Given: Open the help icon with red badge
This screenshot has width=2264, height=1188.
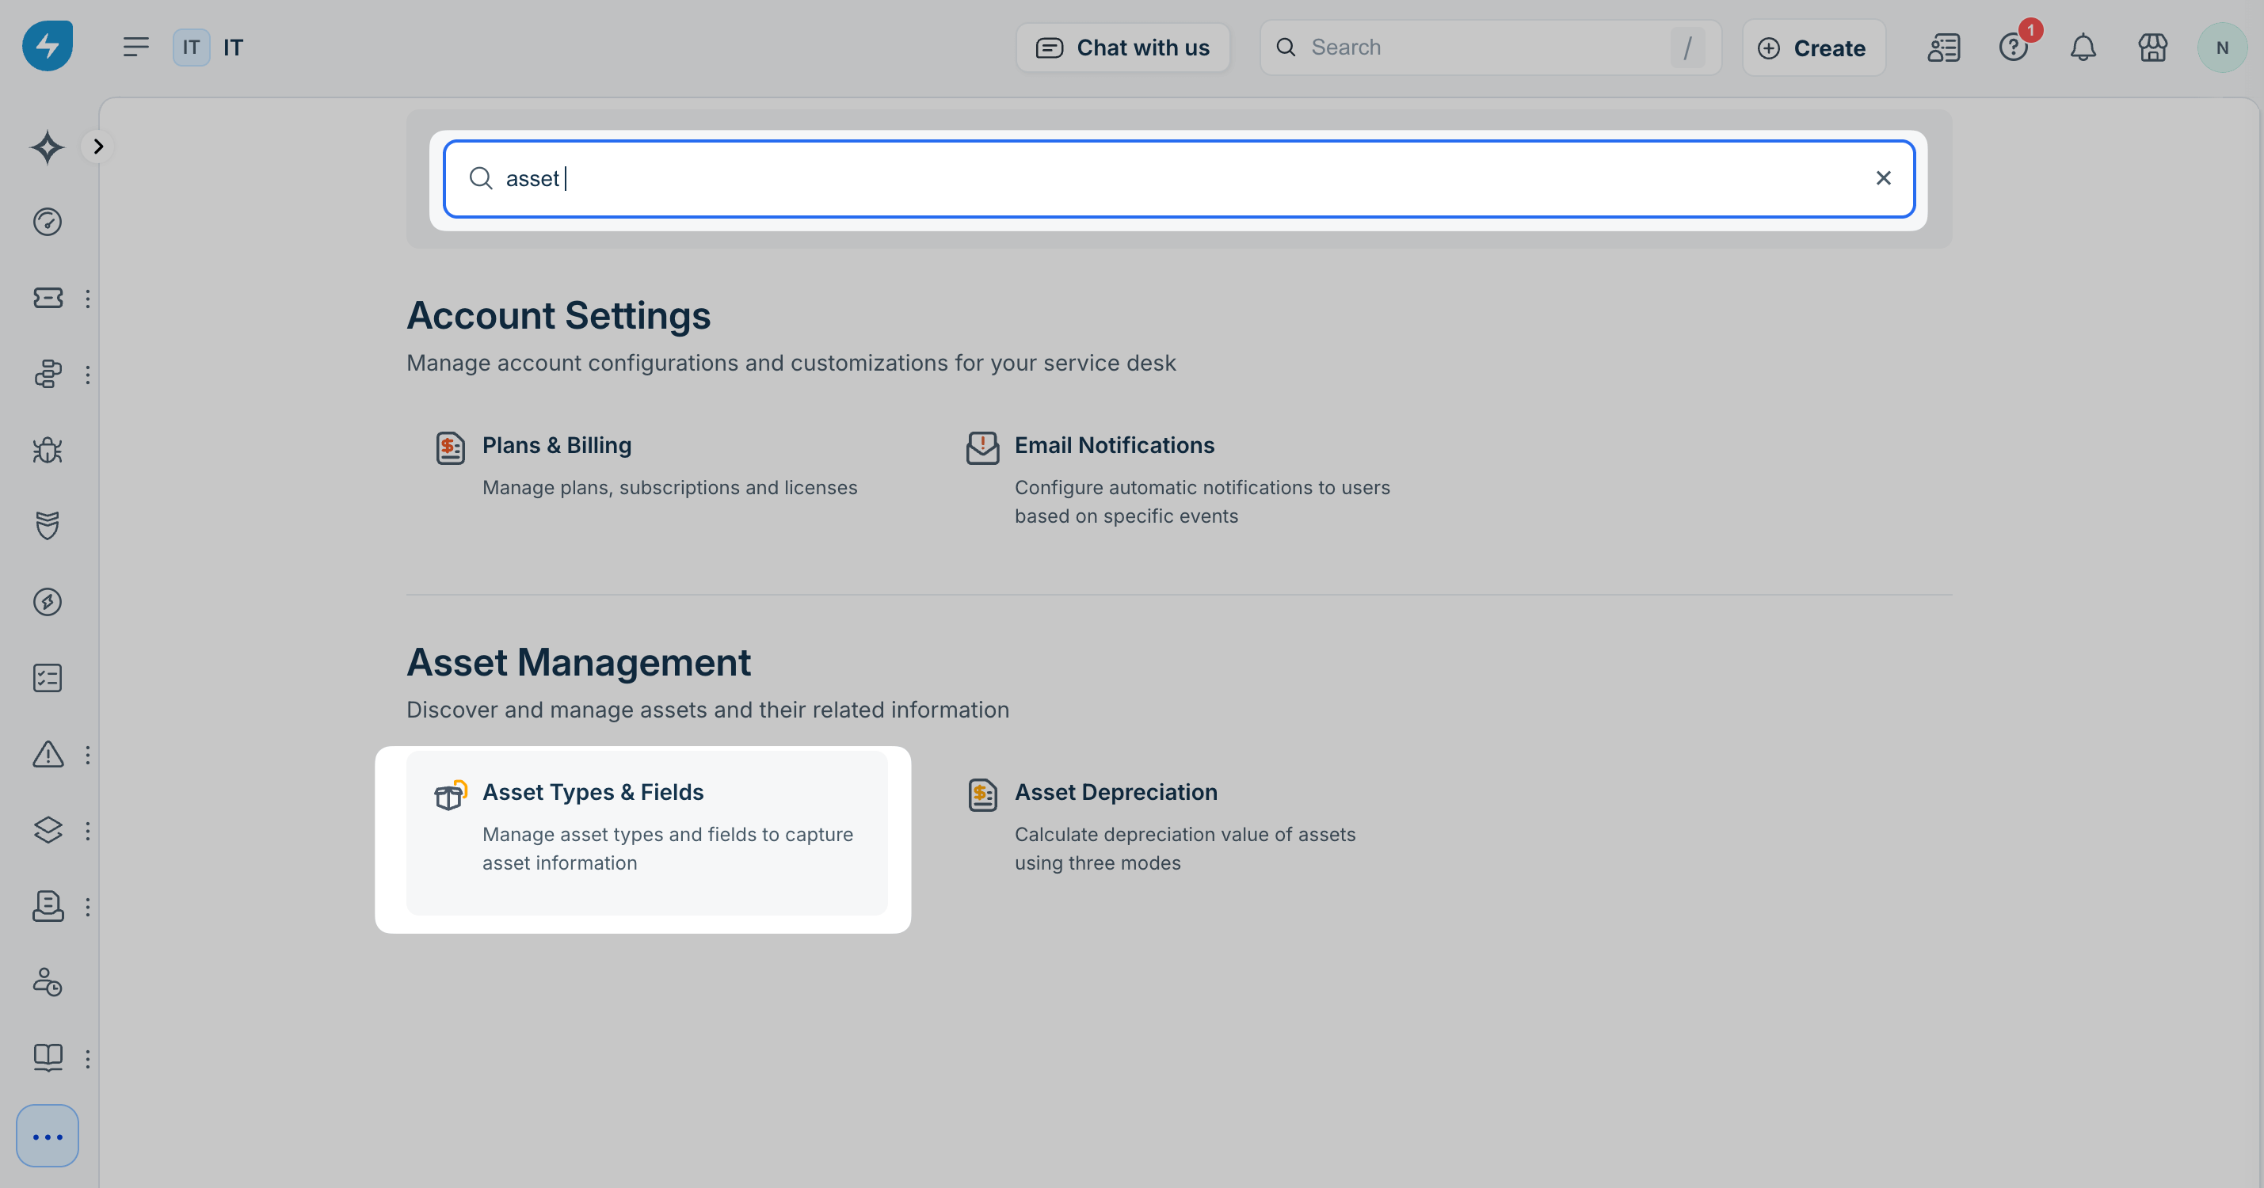Looking at the screenshot, I should click(x=2014, y=48).
